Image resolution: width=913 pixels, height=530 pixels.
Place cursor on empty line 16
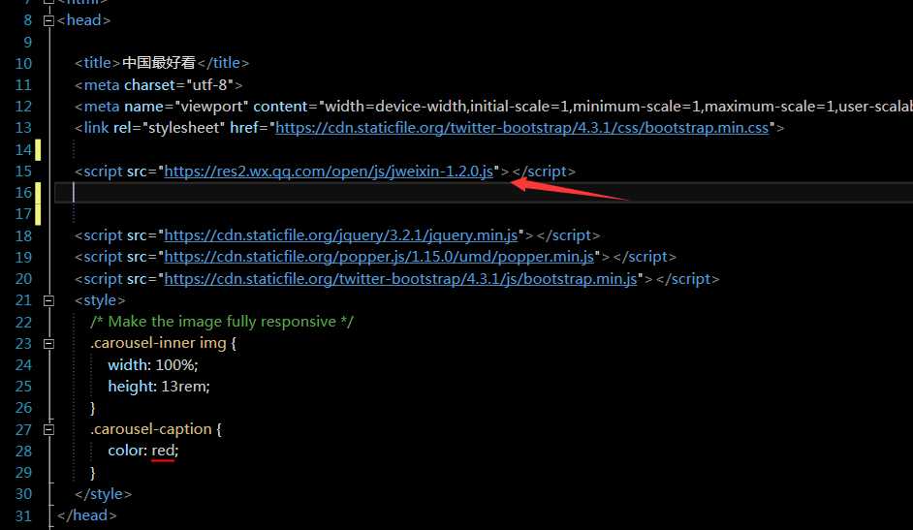[484, 193]
